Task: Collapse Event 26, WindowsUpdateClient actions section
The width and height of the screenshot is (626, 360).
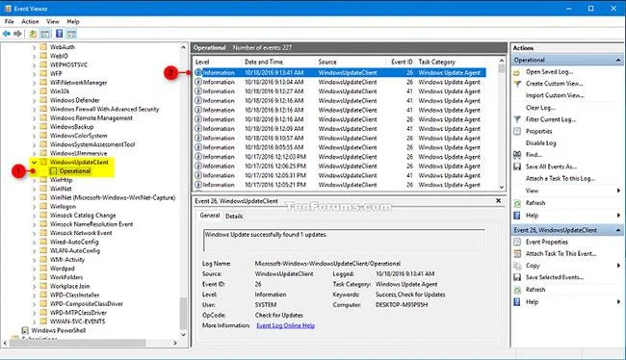Action: point(618,230)
